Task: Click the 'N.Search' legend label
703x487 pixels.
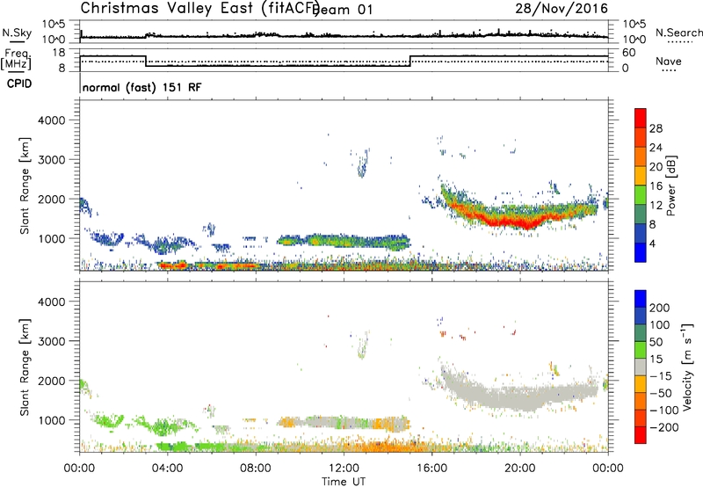Action: point(678,33)
